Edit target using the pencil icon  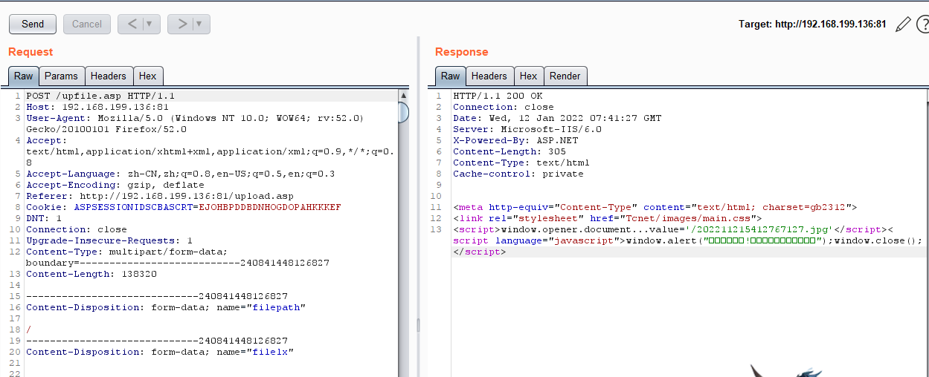click(x=903, y=24)
